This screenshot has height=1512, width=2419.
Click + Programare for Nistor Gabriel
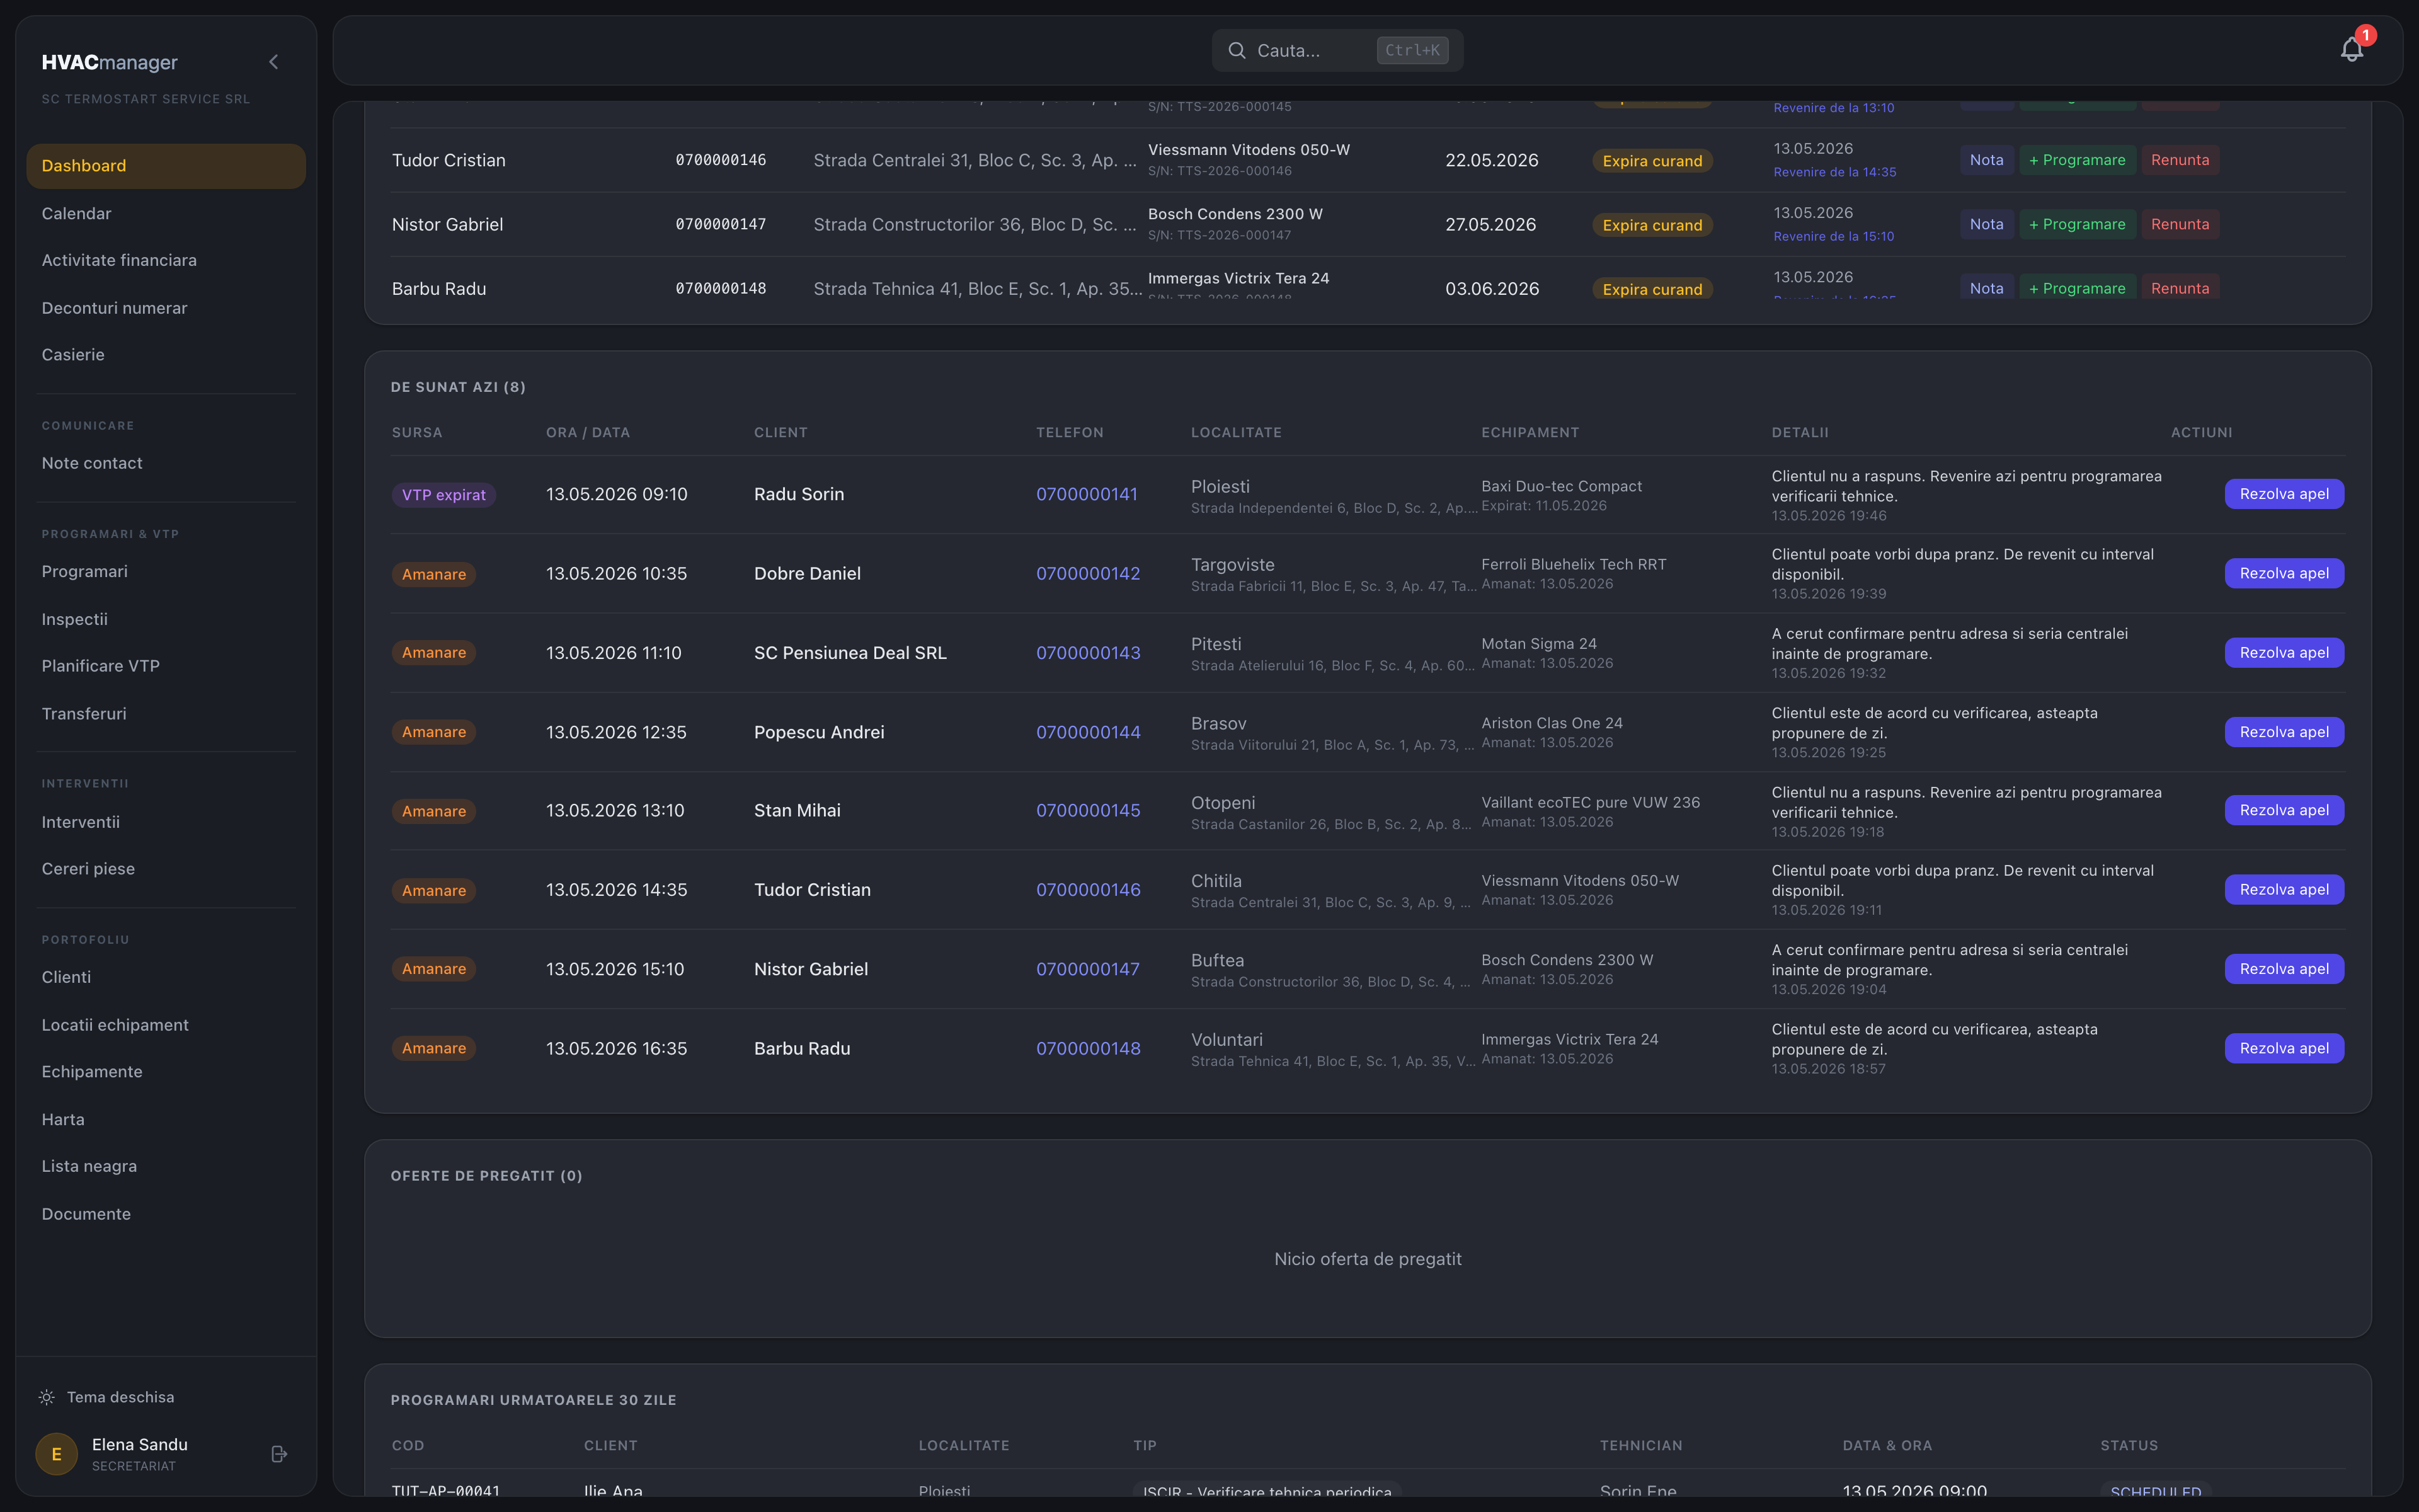pyautogui.click(x=2077, y=224)
